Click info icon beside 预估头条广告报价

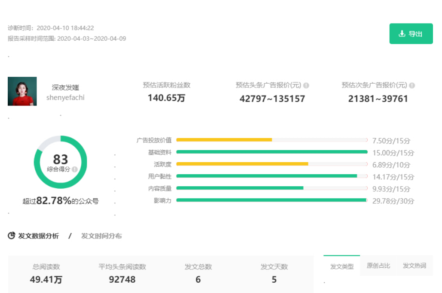(306, 85)
